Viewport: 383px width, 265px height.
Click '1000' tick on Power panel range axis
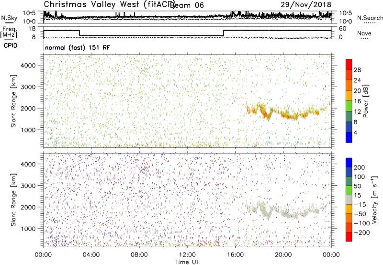coord(28,130)
